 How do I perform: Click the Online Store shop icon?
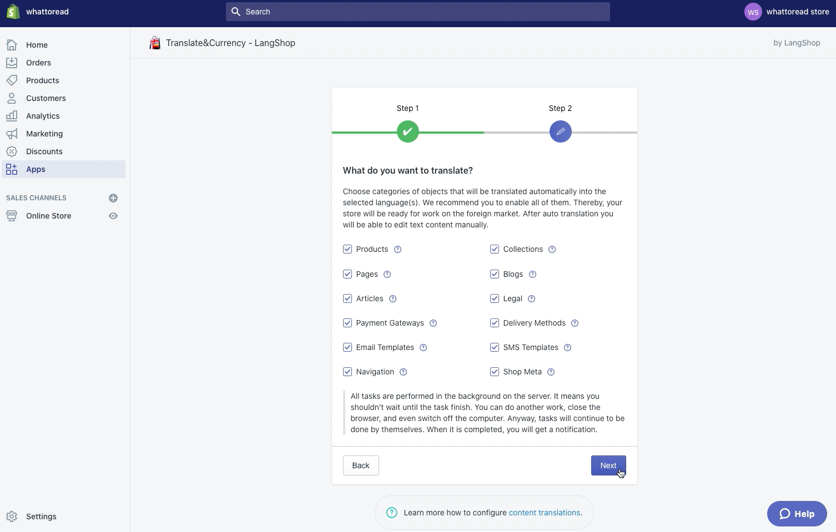coord(12,216)
